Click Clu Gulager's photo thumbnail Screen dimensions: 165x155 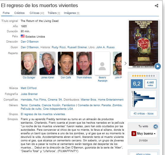pyautogui.click(x=29, y=63)
